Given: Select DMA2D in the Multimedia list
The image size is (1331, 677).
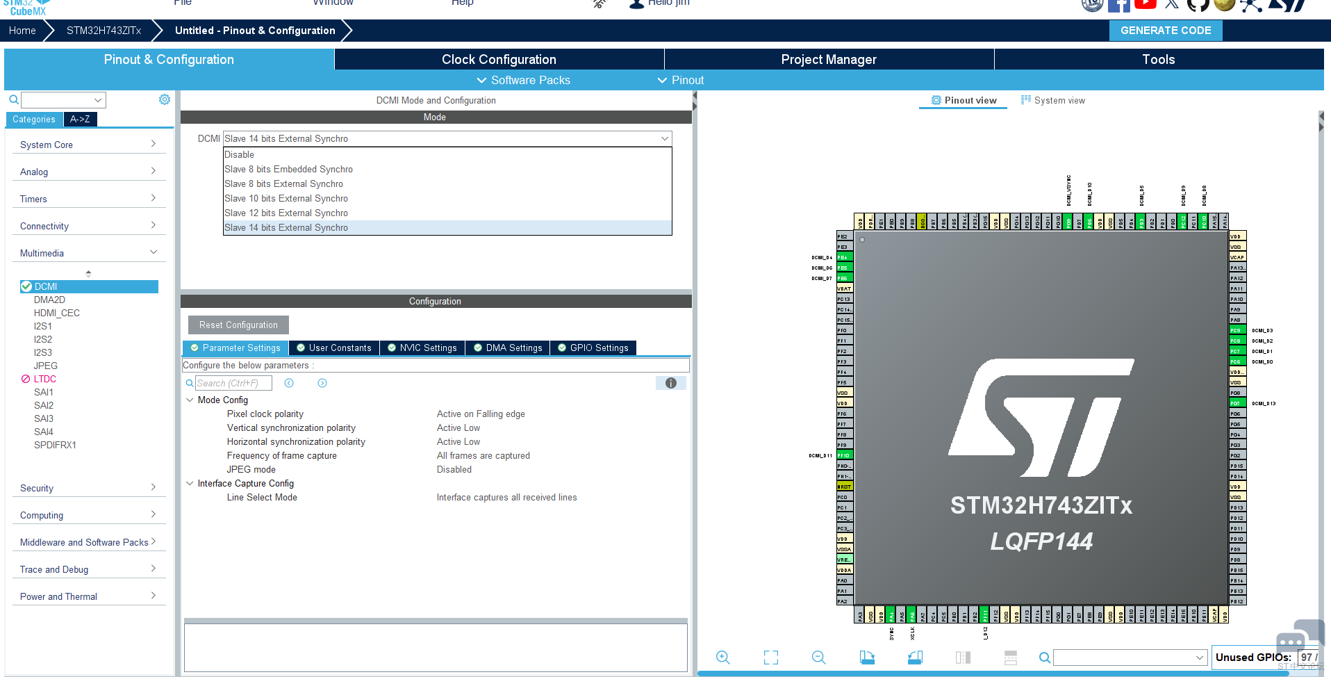Looking at the screenshot, I should click(x=49, y=300).
